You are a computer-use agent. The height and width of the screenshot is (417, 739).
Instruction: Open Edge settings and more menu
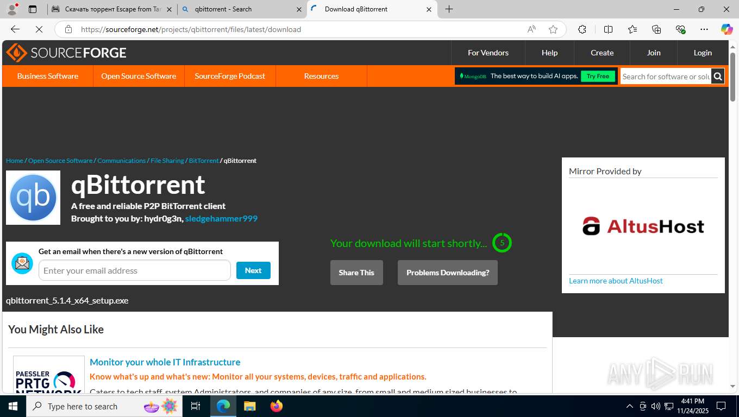pos(704,29)
